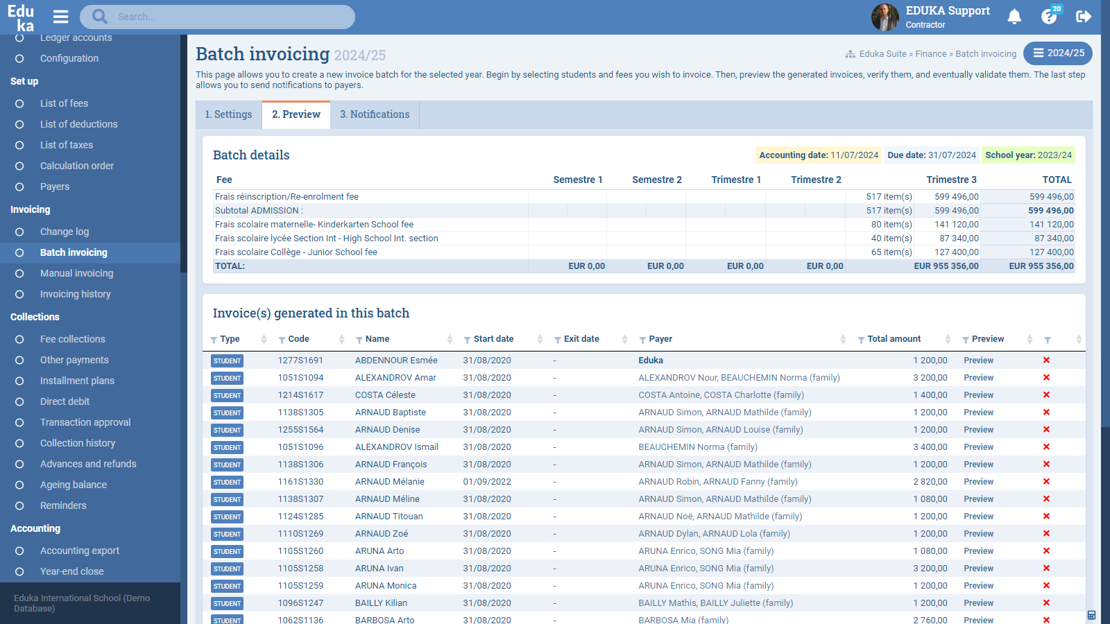This screenshot has width=1110, height=624.
Task: Open help icon with 20 badge
Action: [x=1050, y=15]
